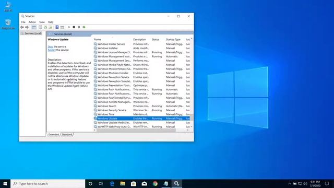Click the horizontal scrollbar thumb
This screenshot has height=188, width=334.
[136, 130]
